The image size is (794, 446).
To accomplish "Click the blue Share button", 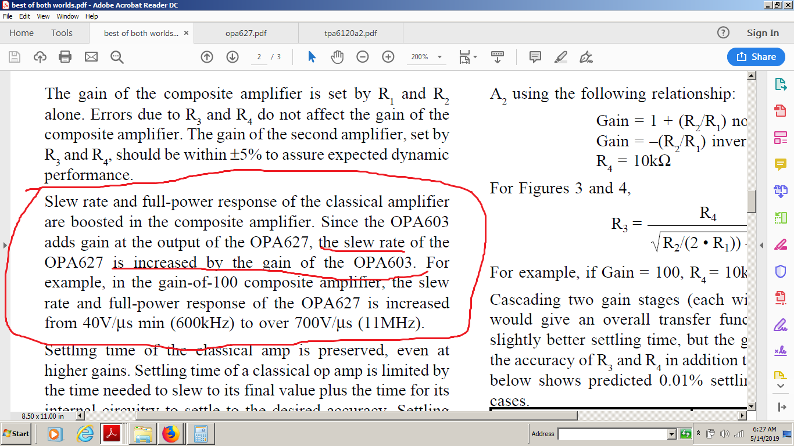I will click(756, 57).
